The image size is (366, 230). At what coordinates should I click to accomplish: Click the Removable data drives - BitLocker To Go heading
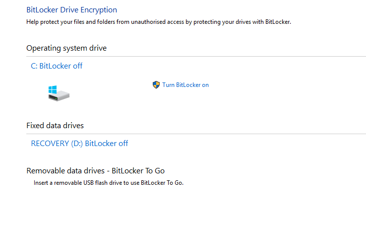95,171
